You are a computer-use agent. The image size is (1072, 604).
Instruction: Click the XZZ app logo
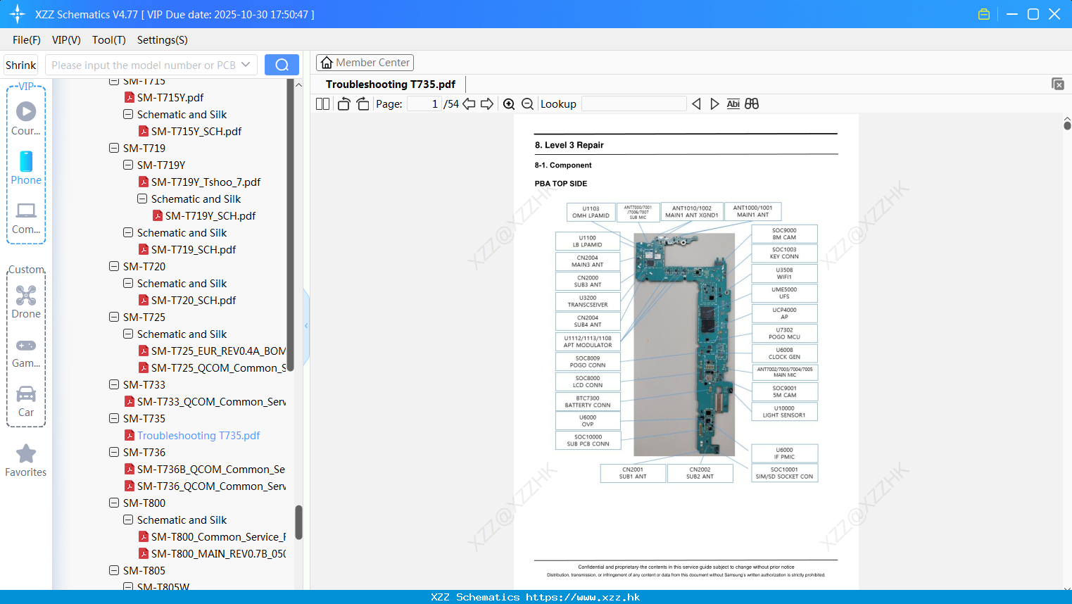click(18, 14)
